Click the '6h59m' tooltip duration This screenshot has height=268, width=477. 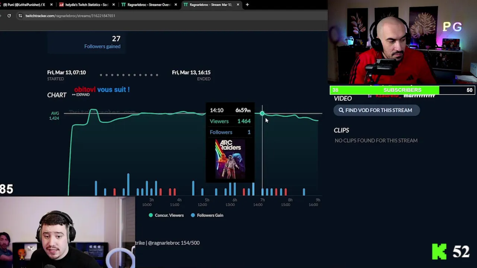coord(243,110)
